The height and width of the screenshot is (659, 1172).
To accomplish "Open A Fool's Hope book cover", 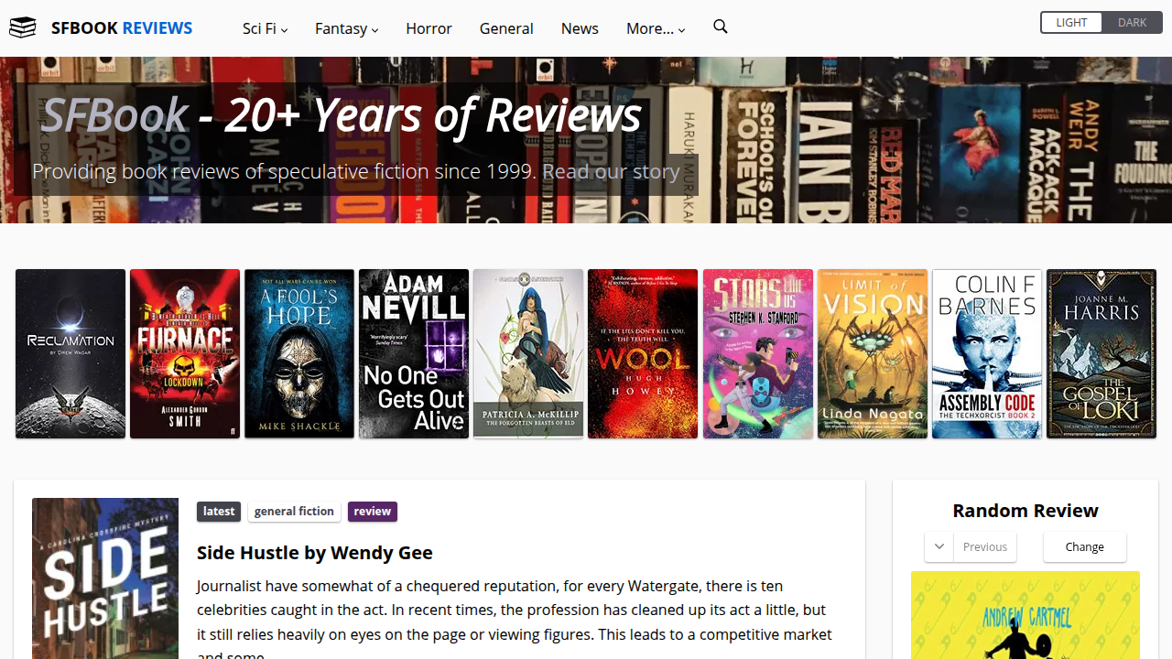I will coord(299,353).
